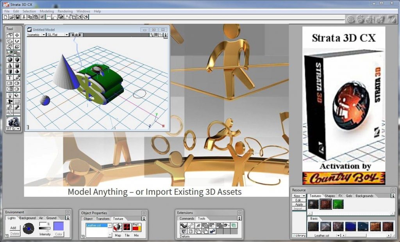Click the Open file toolbar icon
Screen dimensions: 400x242
click(x=11, y=17)
